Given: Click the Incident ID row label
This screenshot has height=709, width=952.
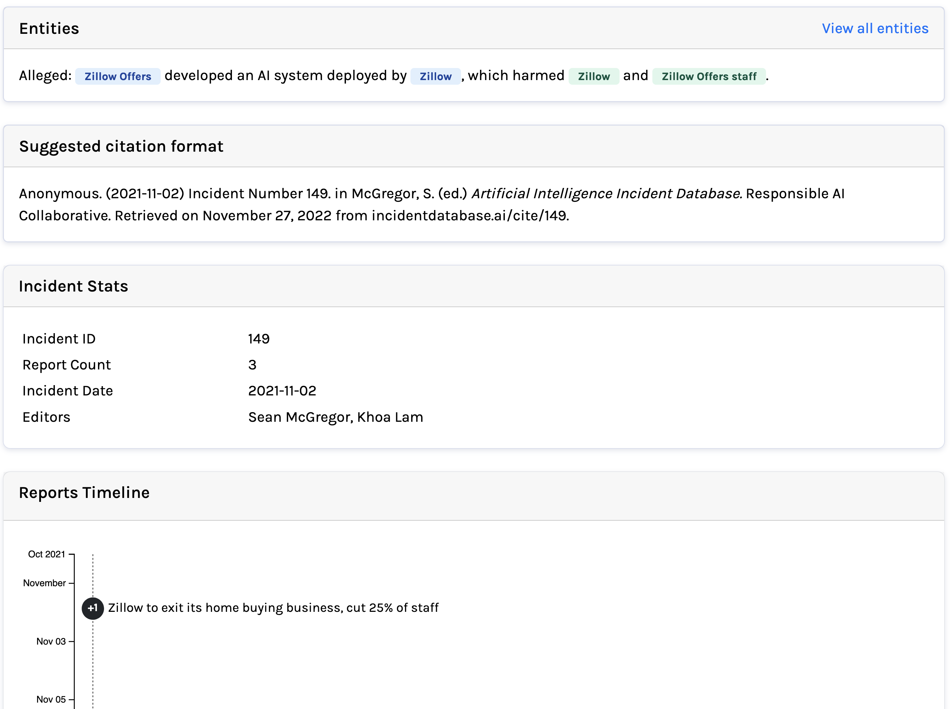Looking at the screenshot, I should point(59,338).
